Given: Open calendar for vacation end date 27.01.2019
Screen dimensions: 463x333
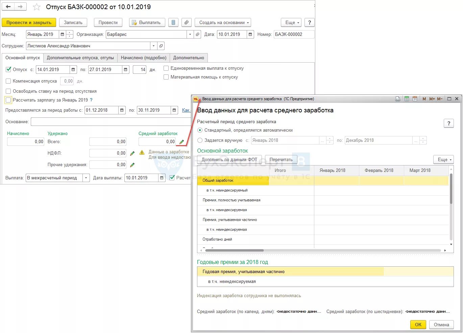Looking at the screenshot, I should [126, 69].
